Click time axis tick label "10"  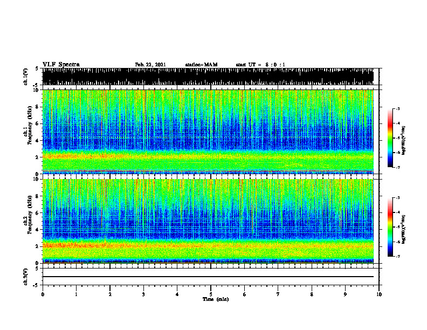tap(379, 294)
